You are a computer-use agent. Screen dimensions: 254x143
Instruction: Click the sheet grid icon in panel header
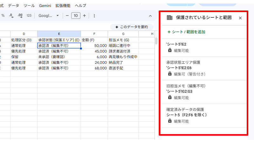click(x=170, y=17)
